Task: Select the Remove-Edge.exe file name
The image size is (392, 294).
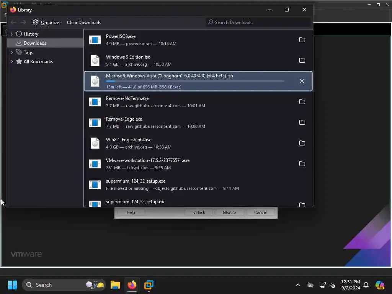Action: point(124,119)
